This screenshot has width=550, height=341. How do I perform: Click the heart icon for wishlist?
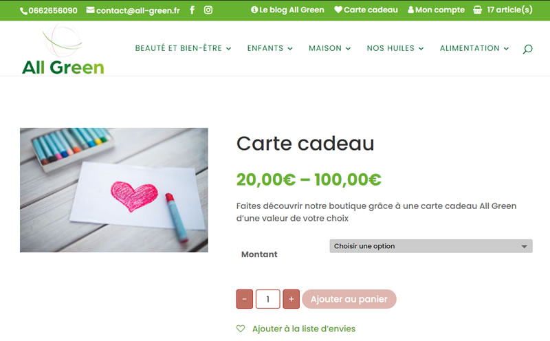pyautogui.click(x=241, y=329)
